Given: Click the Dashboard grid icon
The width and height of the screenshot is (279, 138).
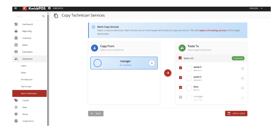Looking at the screenshot, I should click(x=16, y=24).
